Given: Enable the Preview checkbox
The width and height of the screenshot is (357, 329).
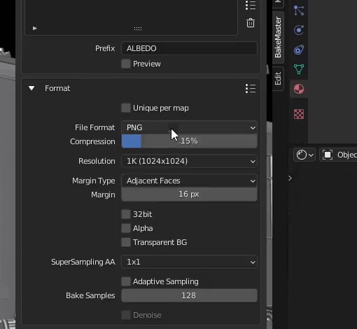Looking at the screenshot, I should tap(126, 64).
